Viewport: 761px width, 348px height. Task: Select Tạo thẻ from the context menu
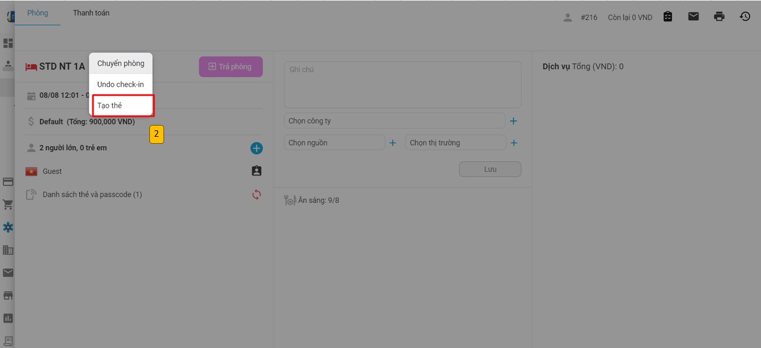122,106
